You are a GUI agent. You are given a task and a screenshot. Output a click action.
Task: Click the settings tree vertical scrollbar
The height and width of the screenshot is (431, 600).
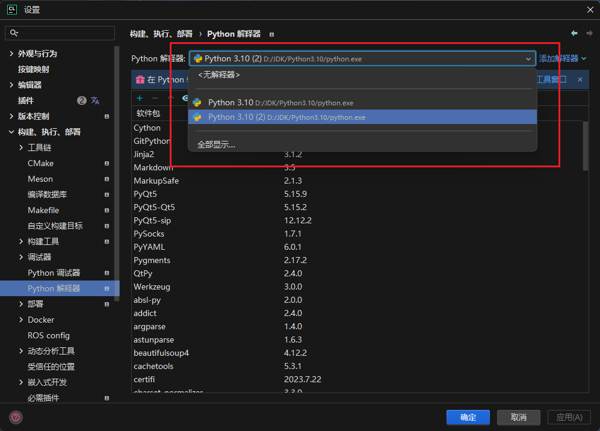pyautogui.click(x=117, y=173)
